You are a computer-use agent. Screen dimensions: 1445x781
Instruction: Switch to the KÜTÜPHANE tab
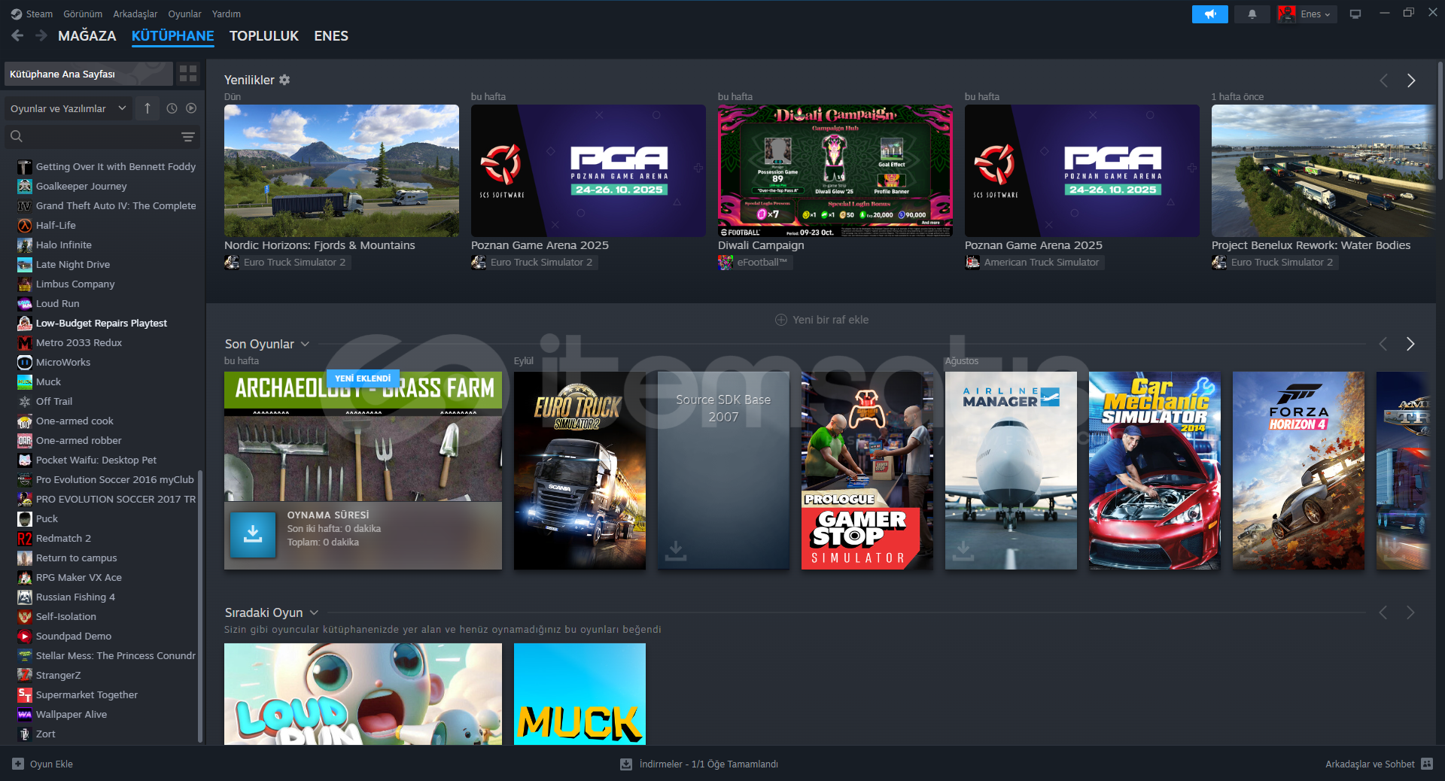point(173,35)
